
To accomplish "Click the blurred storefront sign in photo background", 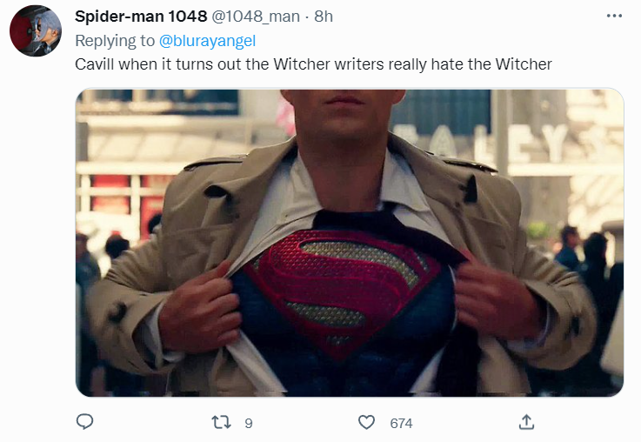I will click(507, 143).
